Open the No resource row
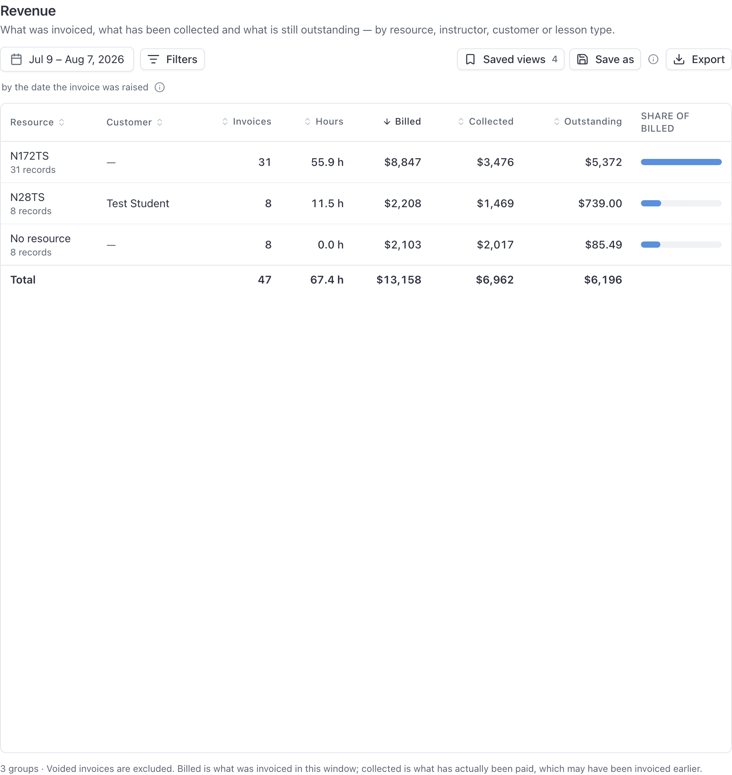The width and height of the screenshot is (732, 775). point(366,245)
